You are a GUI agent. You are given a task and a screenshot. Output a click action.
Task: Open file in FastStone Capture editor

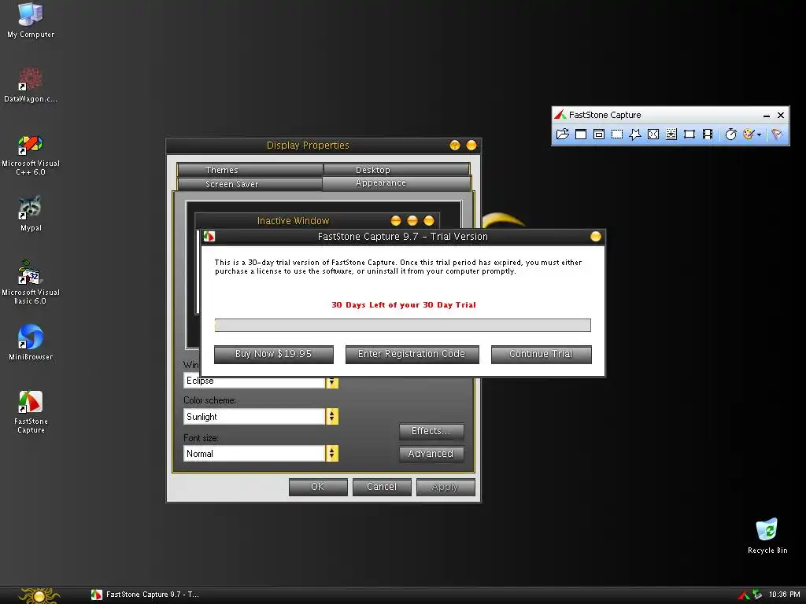pyautogui.click(x=562, y=134)
